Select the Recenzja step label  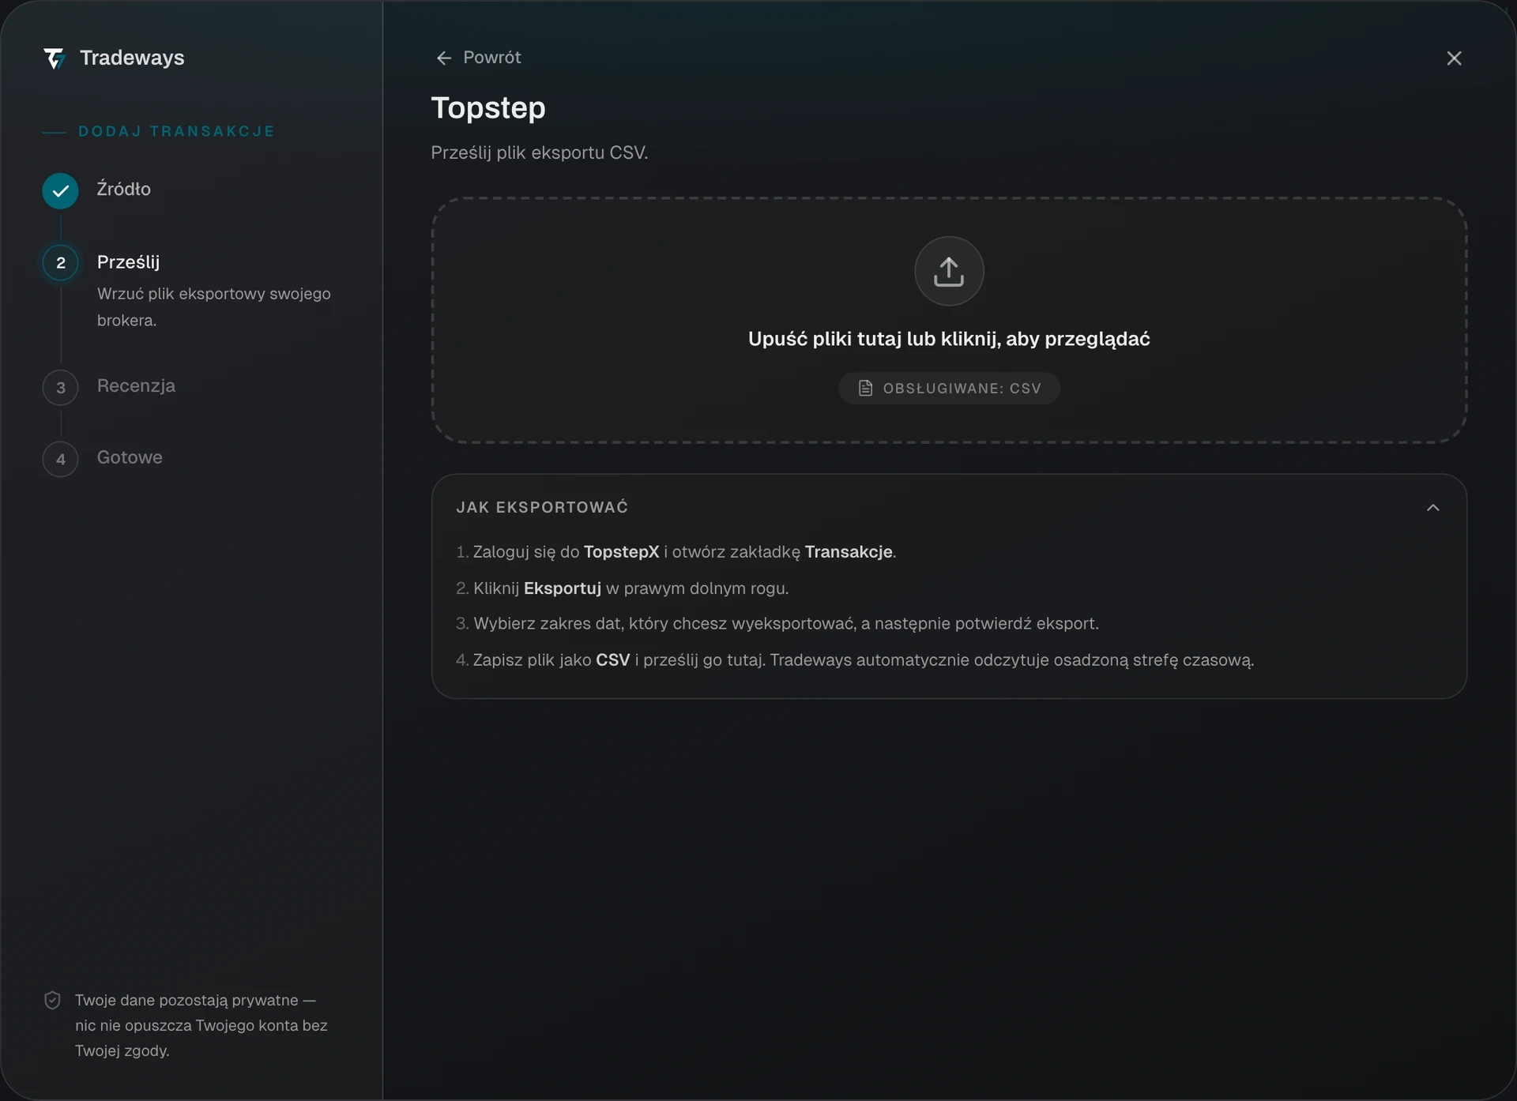click(136, 385)
